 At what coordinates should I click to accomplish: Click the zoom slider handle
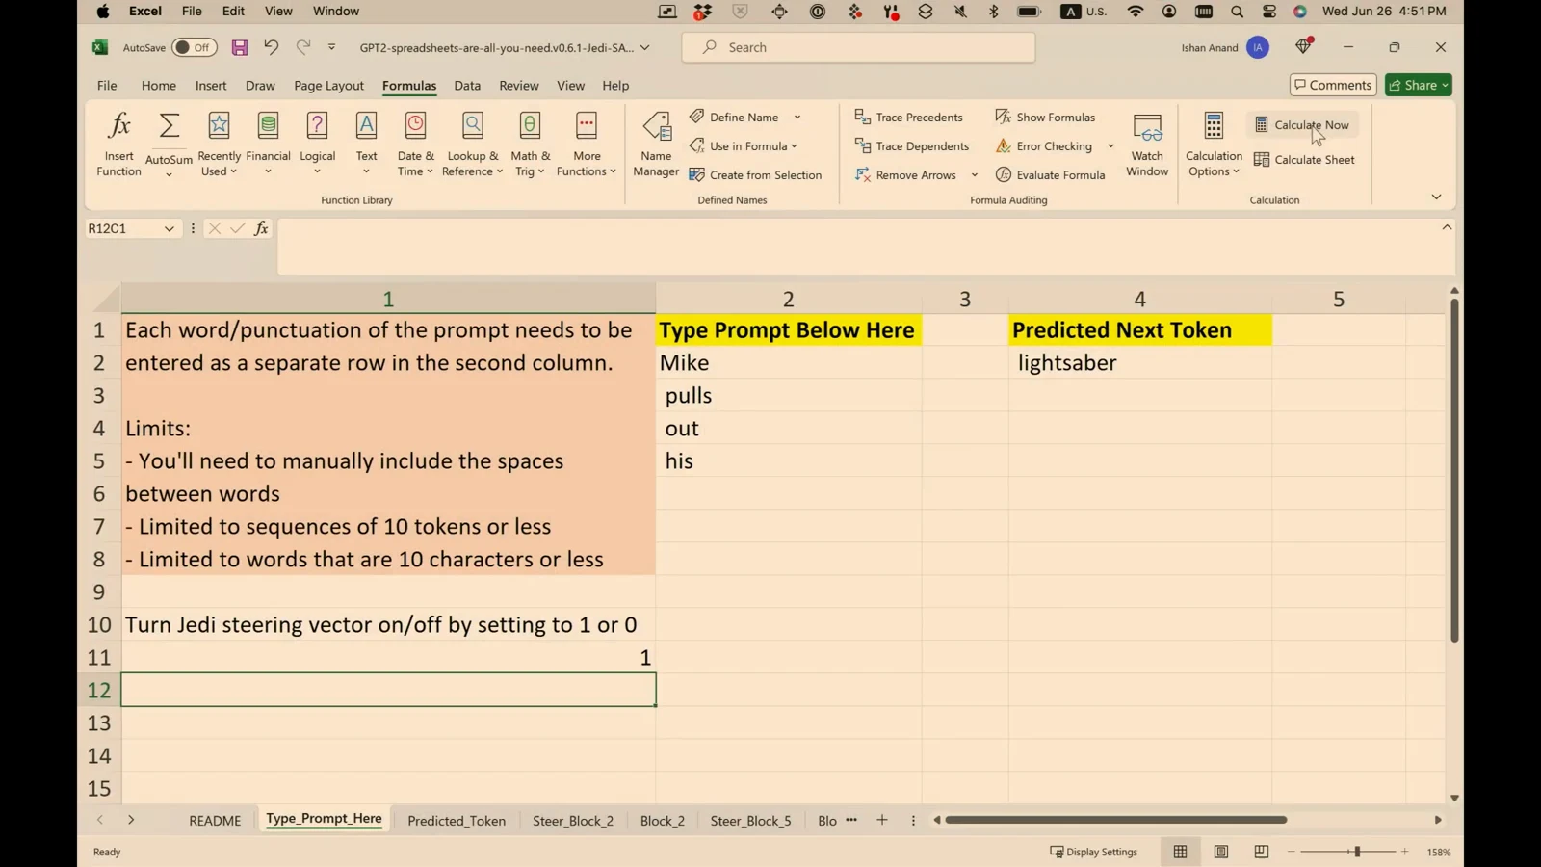[1357, 852]
